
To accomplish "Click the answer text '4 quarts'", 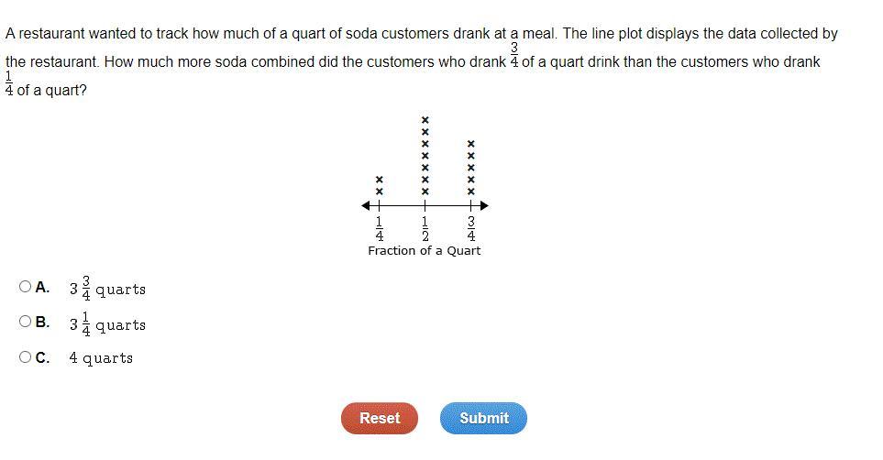I will pyautogui.click(x=101, y=358).
